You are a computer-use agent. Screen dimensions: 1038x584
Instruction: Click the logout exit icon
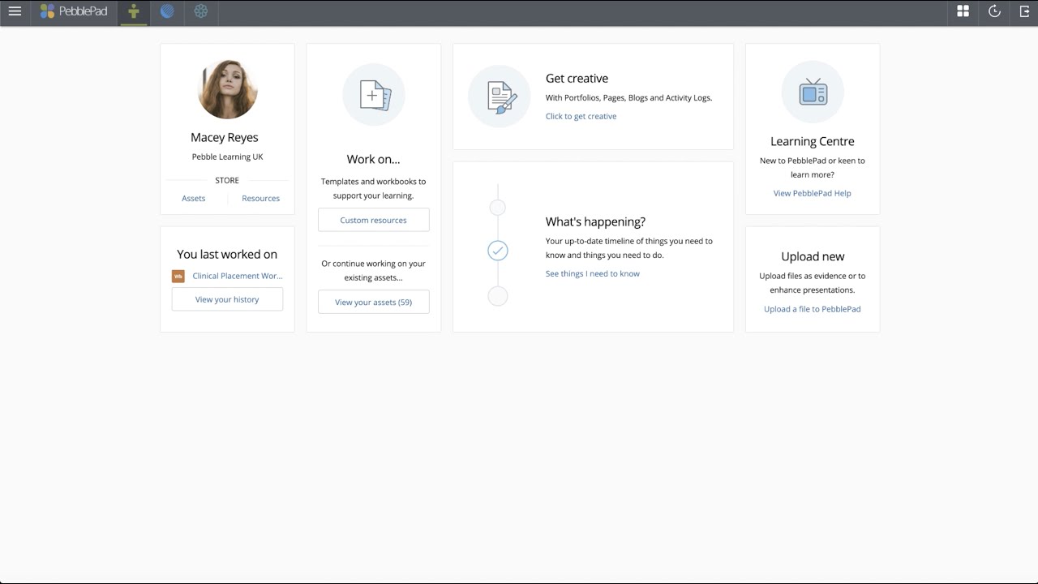pyautogui.click(x=1024, y=11)
